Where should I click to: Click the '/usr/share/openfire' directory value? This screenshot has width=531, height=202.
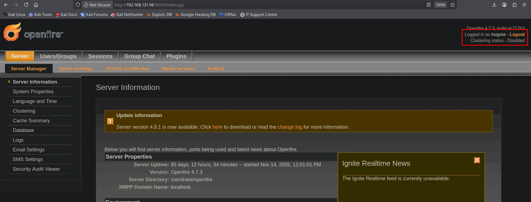[x=192, y=180]
